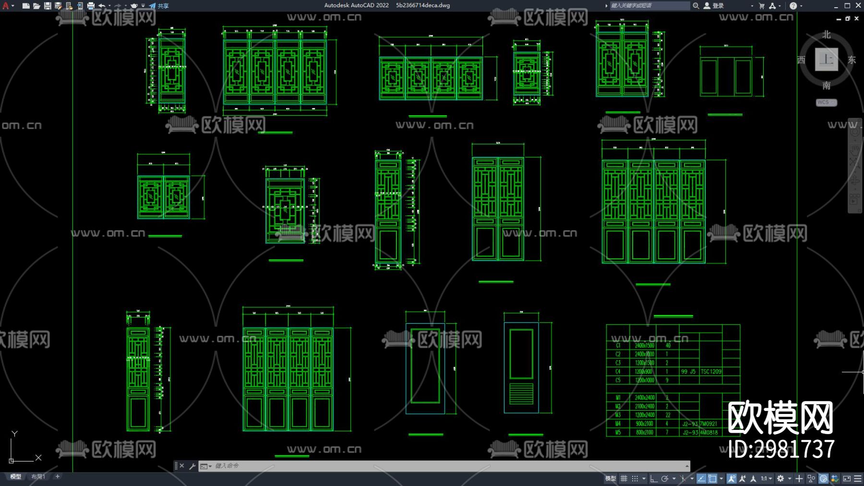The height and width of the screenshot is (486, 864).
Task: Toggle object snap tracking
Action: pyautogui.click(x=701, y=478)
